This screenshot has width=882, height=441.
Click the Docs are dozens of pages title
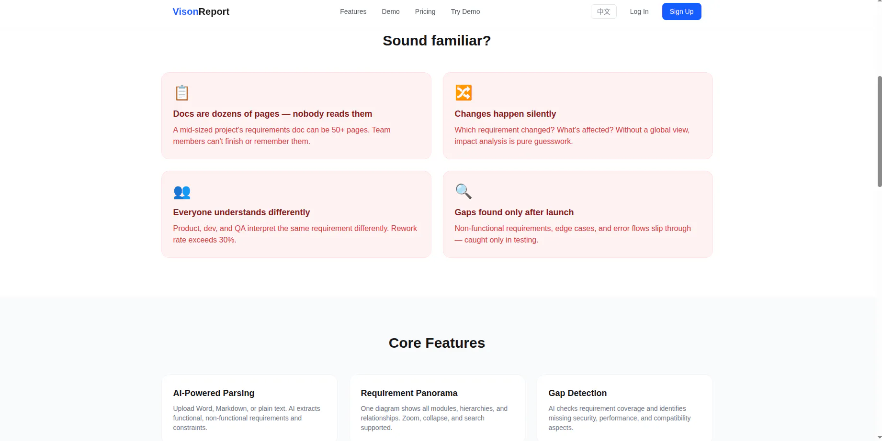(272, 114)
